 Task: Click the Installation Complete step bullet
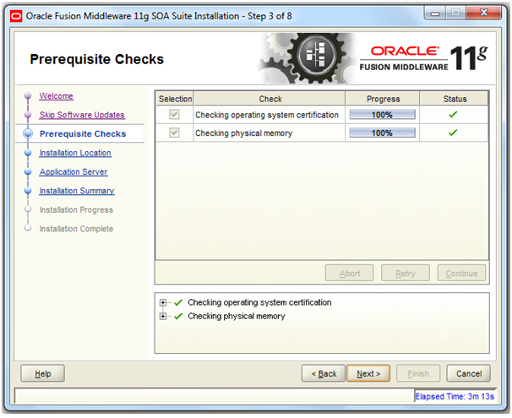pyautogui.click(x=28, y=228)
